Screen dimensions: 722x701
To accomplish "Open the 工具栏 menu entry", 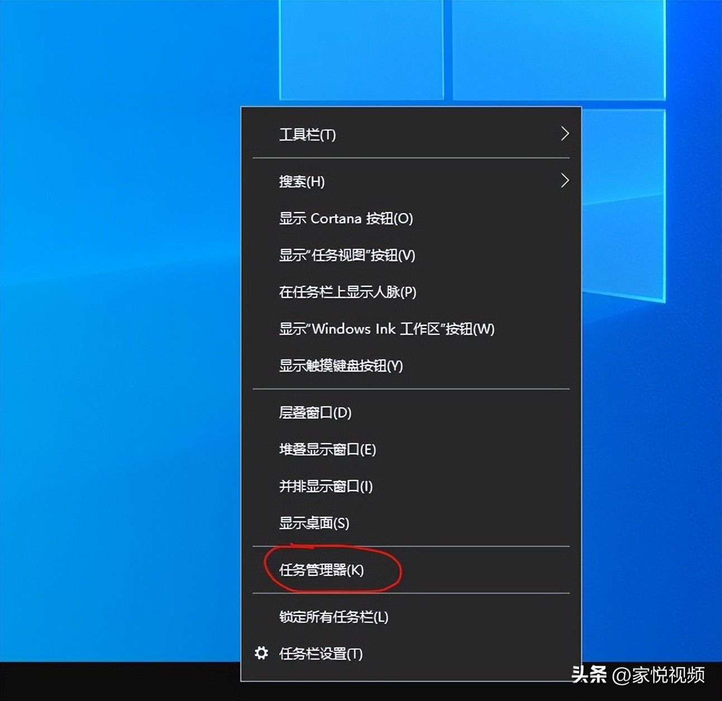I will click(307, 135).
